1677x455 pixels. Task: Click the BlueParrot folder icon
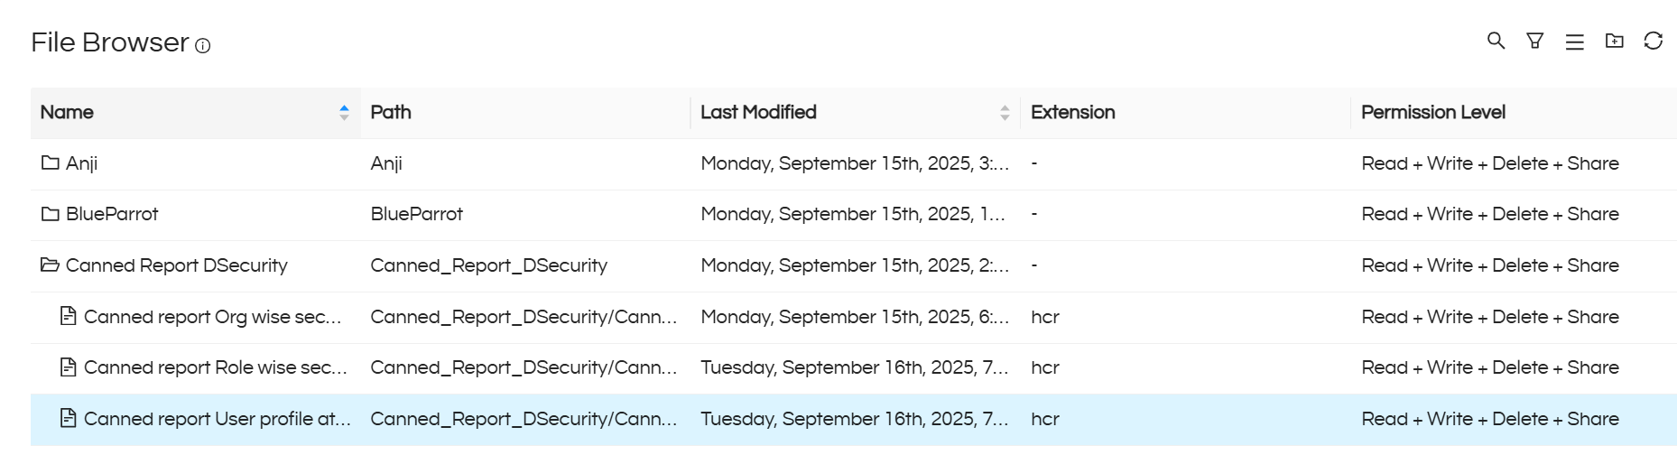(51, 214)
